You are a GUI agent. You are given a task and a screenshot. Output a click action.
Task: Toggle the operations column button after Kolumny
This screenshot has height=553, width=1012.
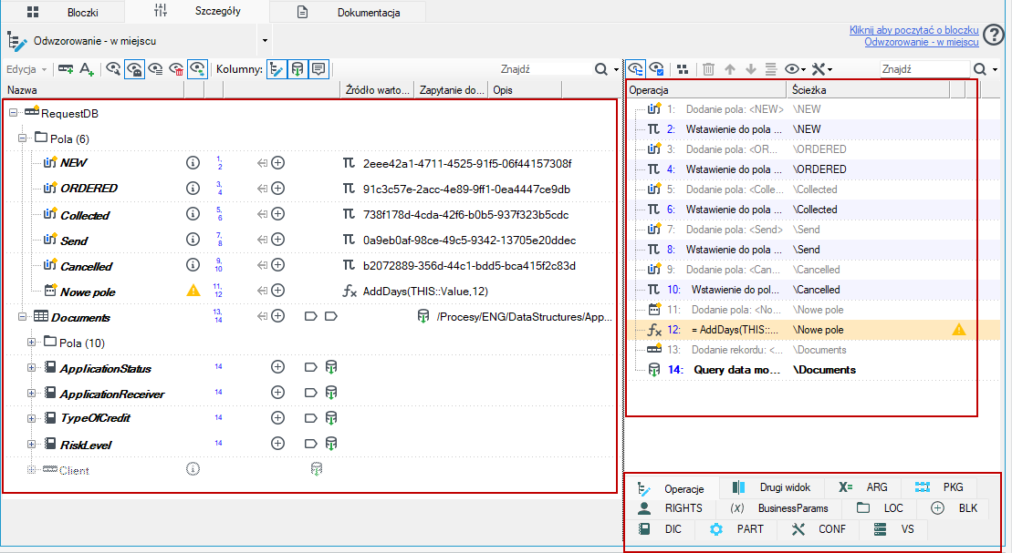click(276, 69)
